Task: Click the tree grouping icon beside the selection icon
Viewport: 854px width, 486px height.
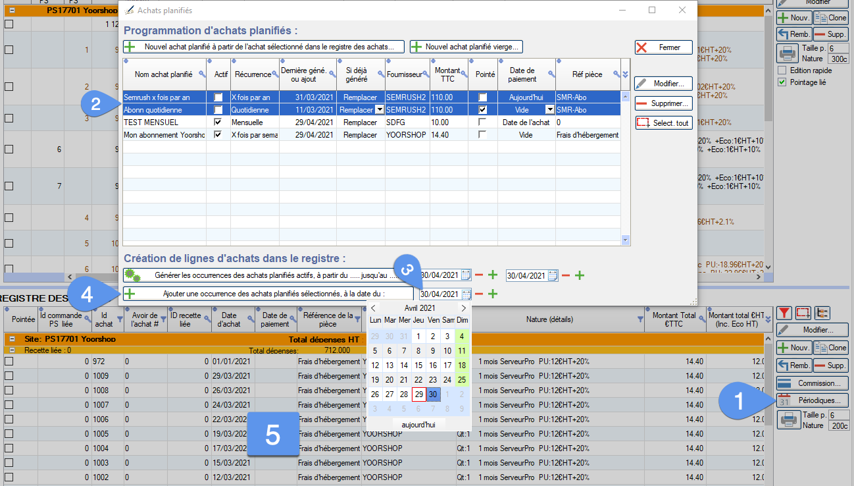Action: [822, 312]
